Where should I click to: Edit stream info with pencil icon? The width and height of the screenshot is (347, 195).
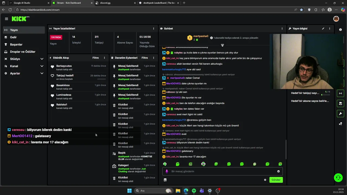323,28
